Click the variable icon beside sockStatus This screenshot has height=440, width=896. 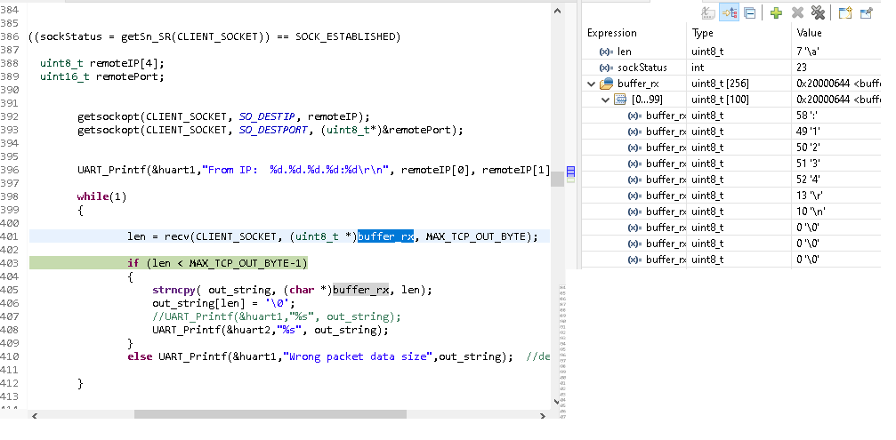(606, 68)
